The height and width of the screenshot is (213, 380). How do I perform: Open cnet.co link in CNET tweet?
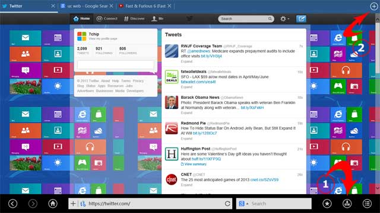coord(264,180)
